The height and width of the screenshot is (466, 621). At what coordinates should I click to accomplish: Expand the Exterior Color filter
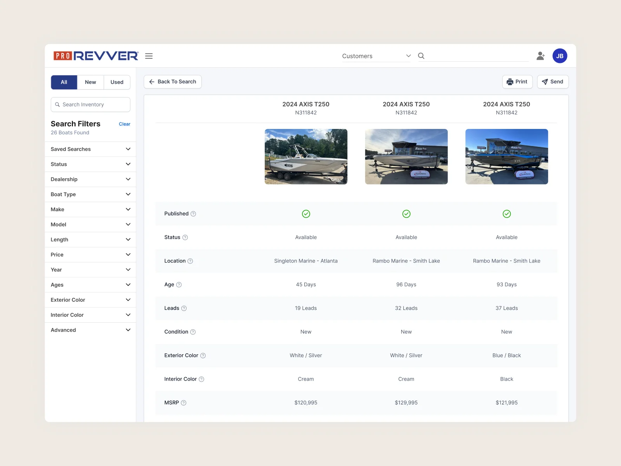pos(90,300)
